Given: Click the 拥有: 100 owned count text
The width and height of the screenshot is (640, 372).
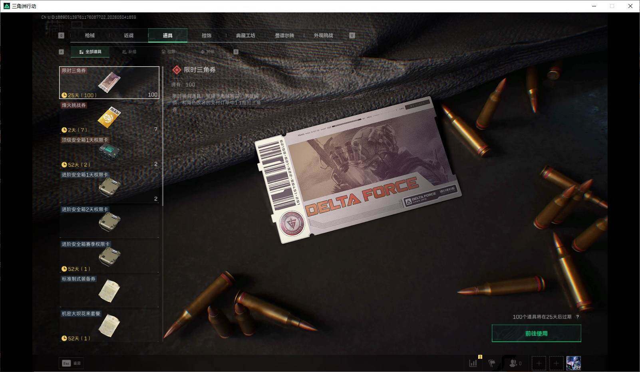Looking at the screenshot, I should tap(183, 85).
